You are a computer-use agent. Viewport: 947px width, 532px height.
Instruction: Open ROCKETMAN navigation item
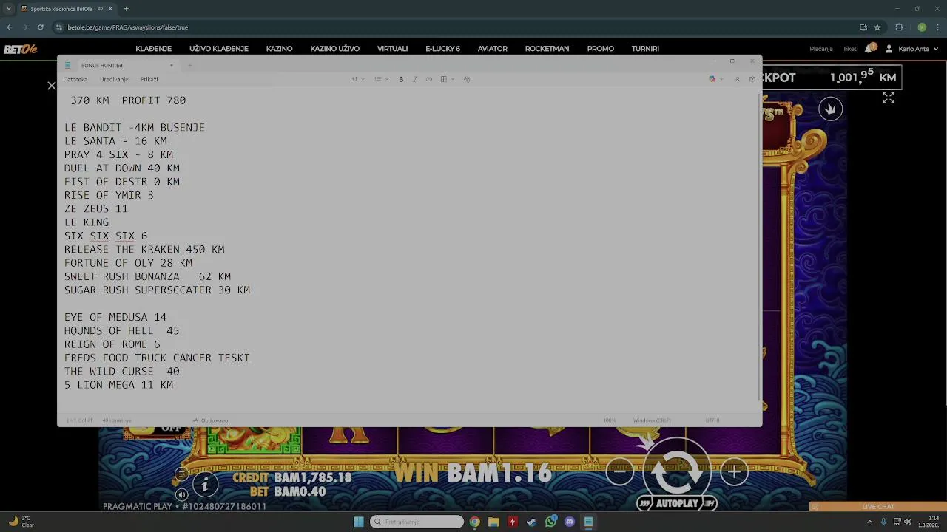click(547, 49)
